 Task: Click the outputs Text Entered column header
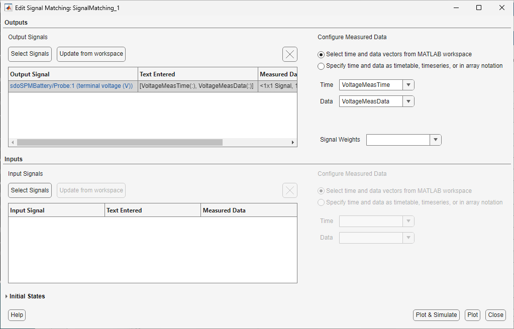[x=198, y=74]
